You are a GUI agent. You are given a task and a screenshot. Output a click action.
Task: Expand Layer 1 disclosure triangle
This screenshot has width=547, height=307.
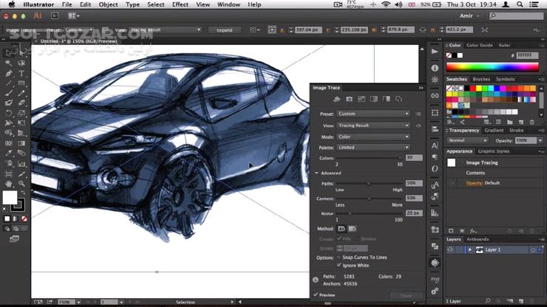coord(470,249)
